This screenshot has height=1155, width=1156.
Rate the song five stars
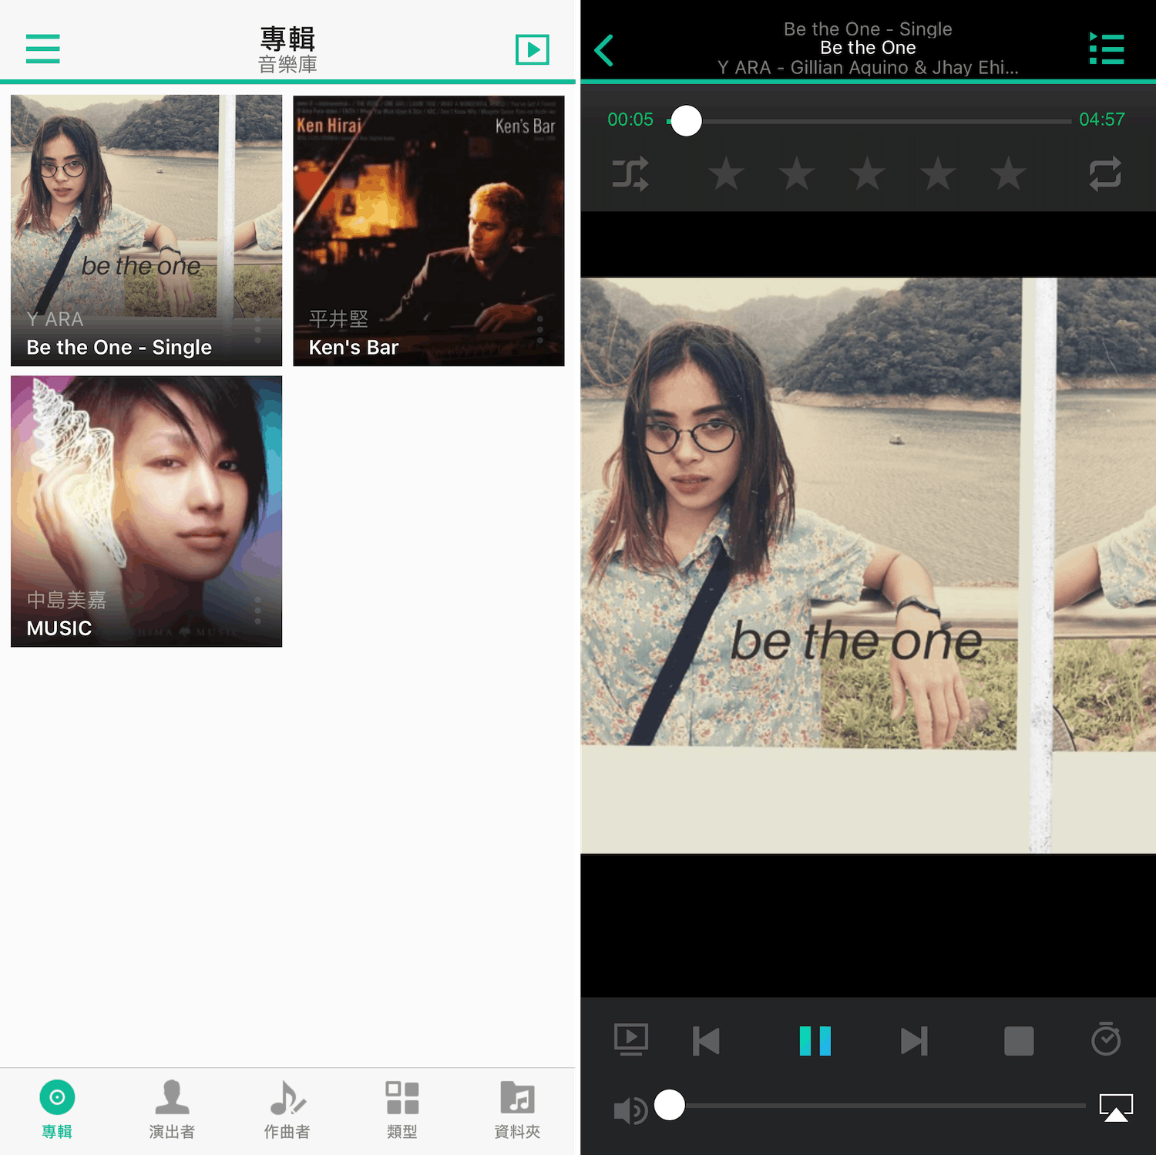click(1008, 173)
